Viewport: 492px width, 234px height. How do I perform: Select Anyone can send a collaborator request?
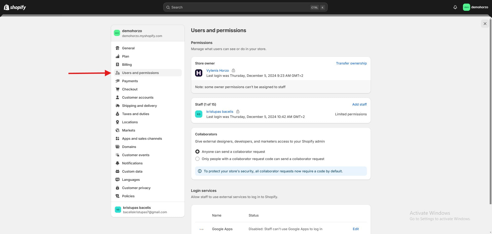point(197,152)
